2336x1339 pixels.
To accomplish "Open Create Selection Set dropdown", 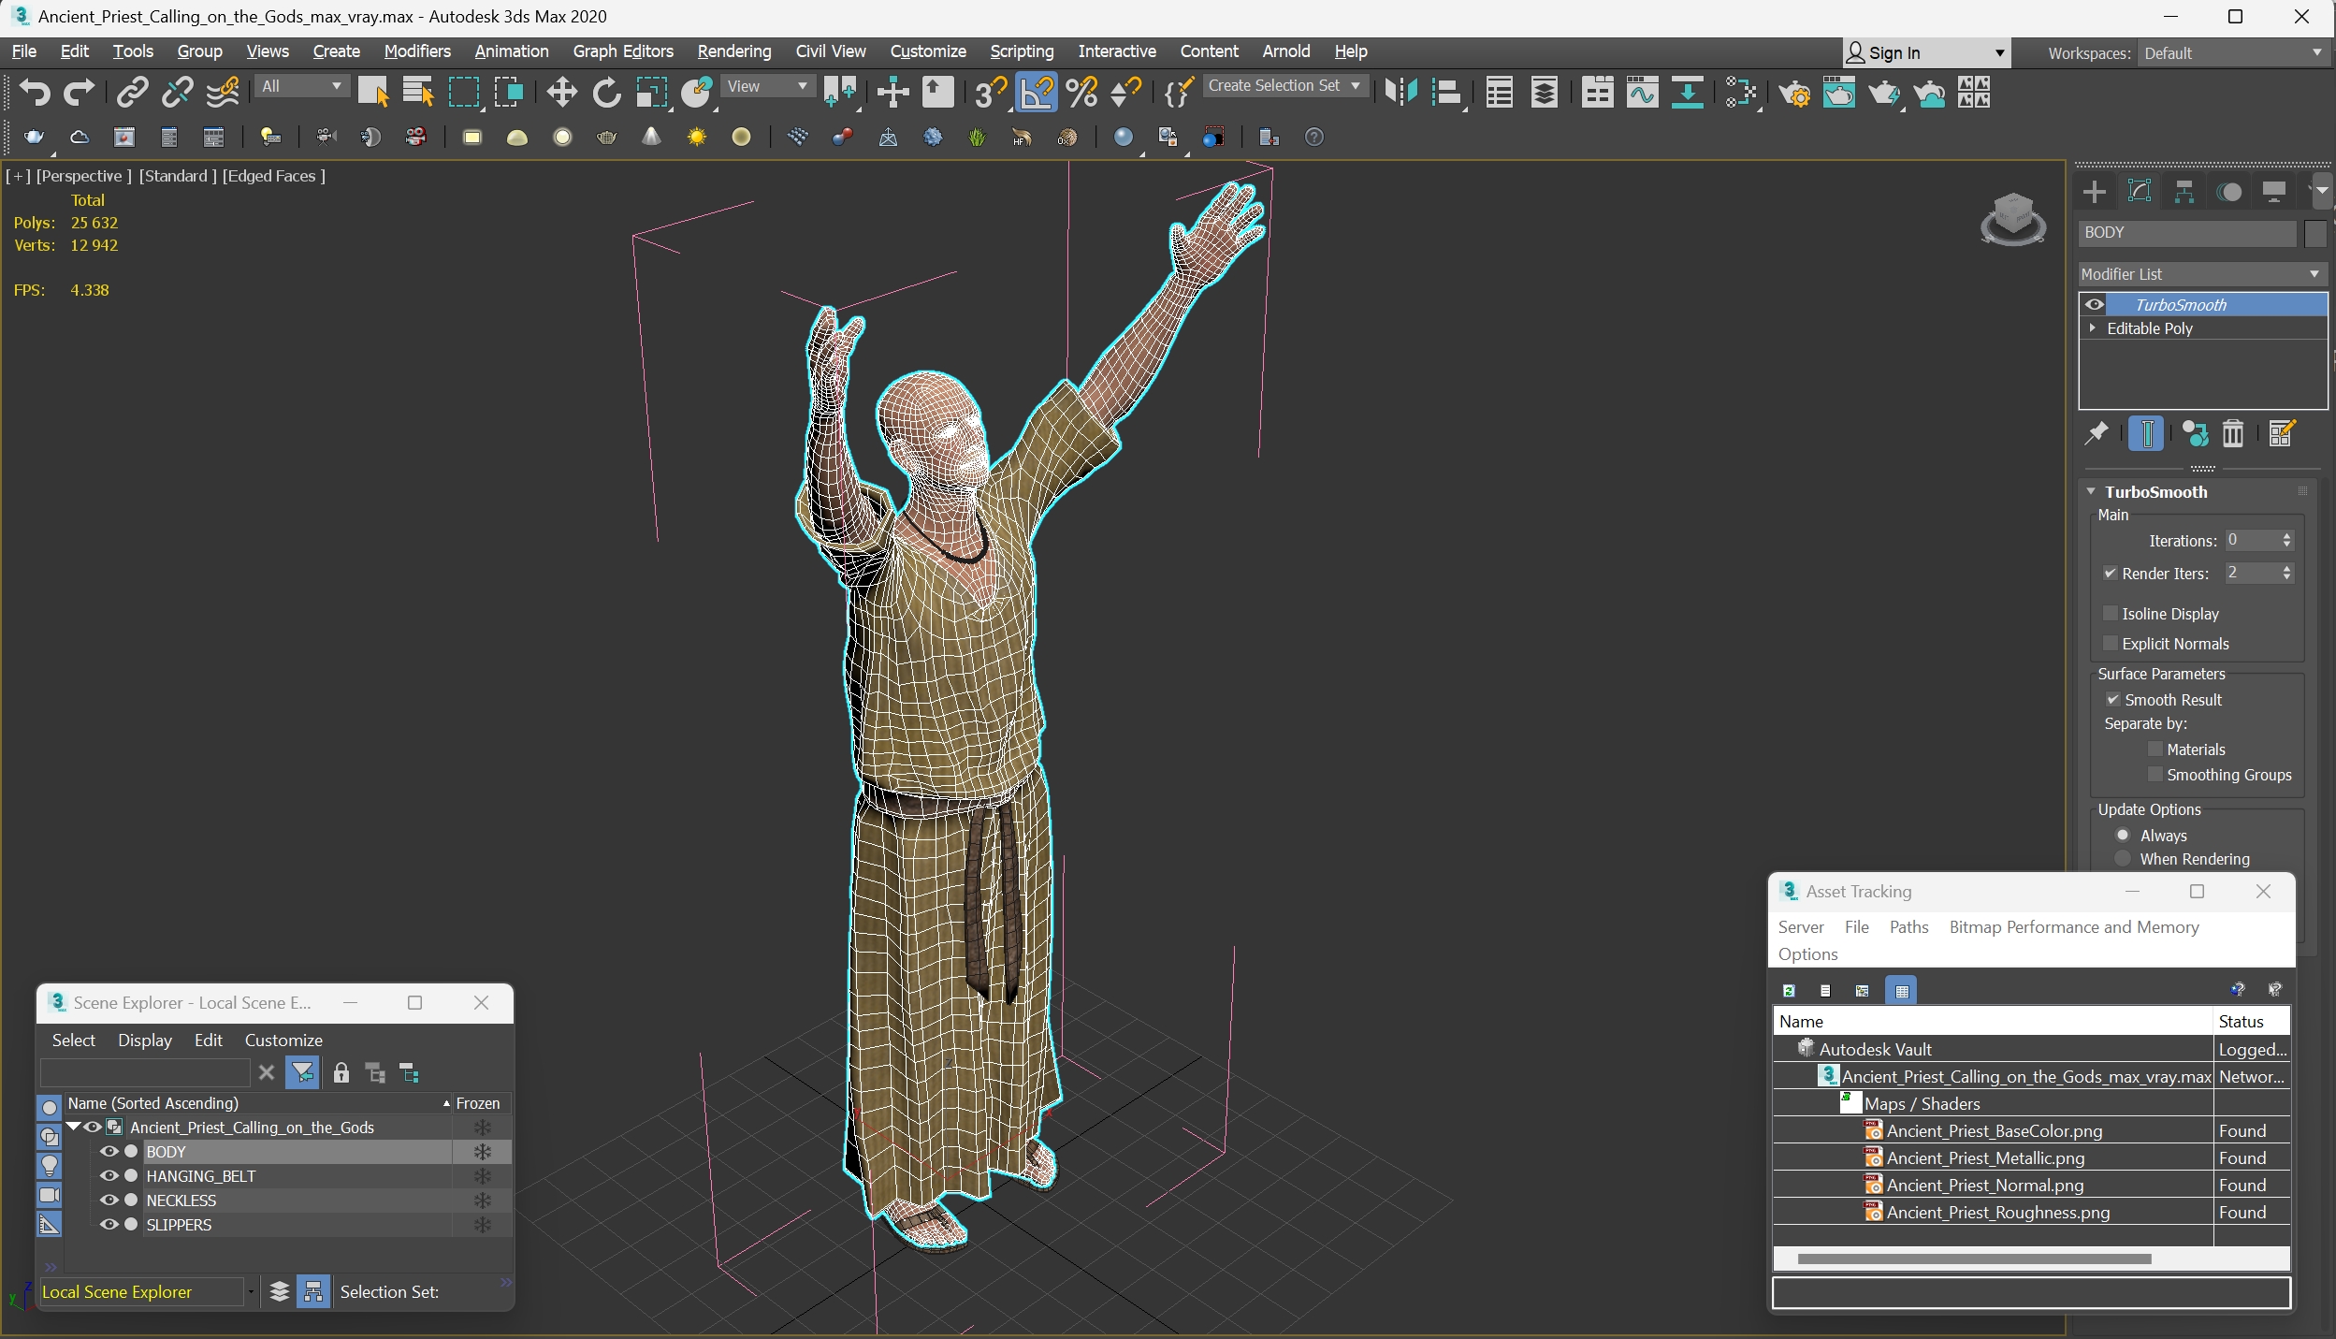I will [1284, 86].
